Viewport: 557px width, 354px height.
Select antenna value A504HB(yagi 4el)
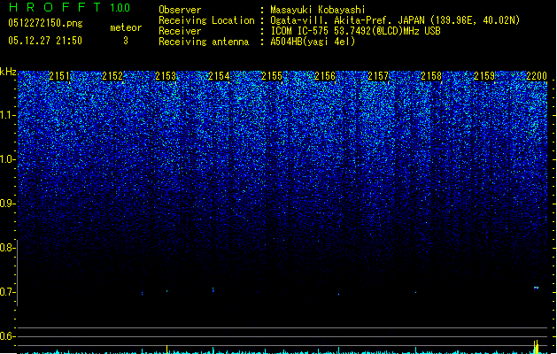313,42
